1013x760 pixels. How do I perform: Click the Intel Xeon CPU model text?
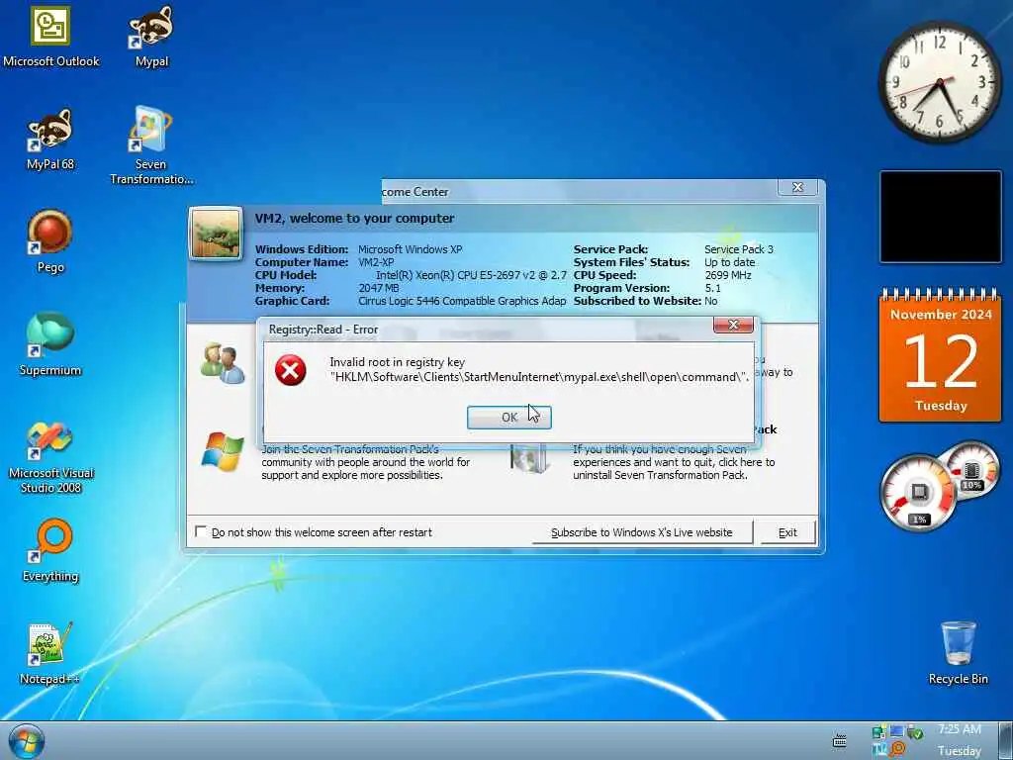click(471, 275)
